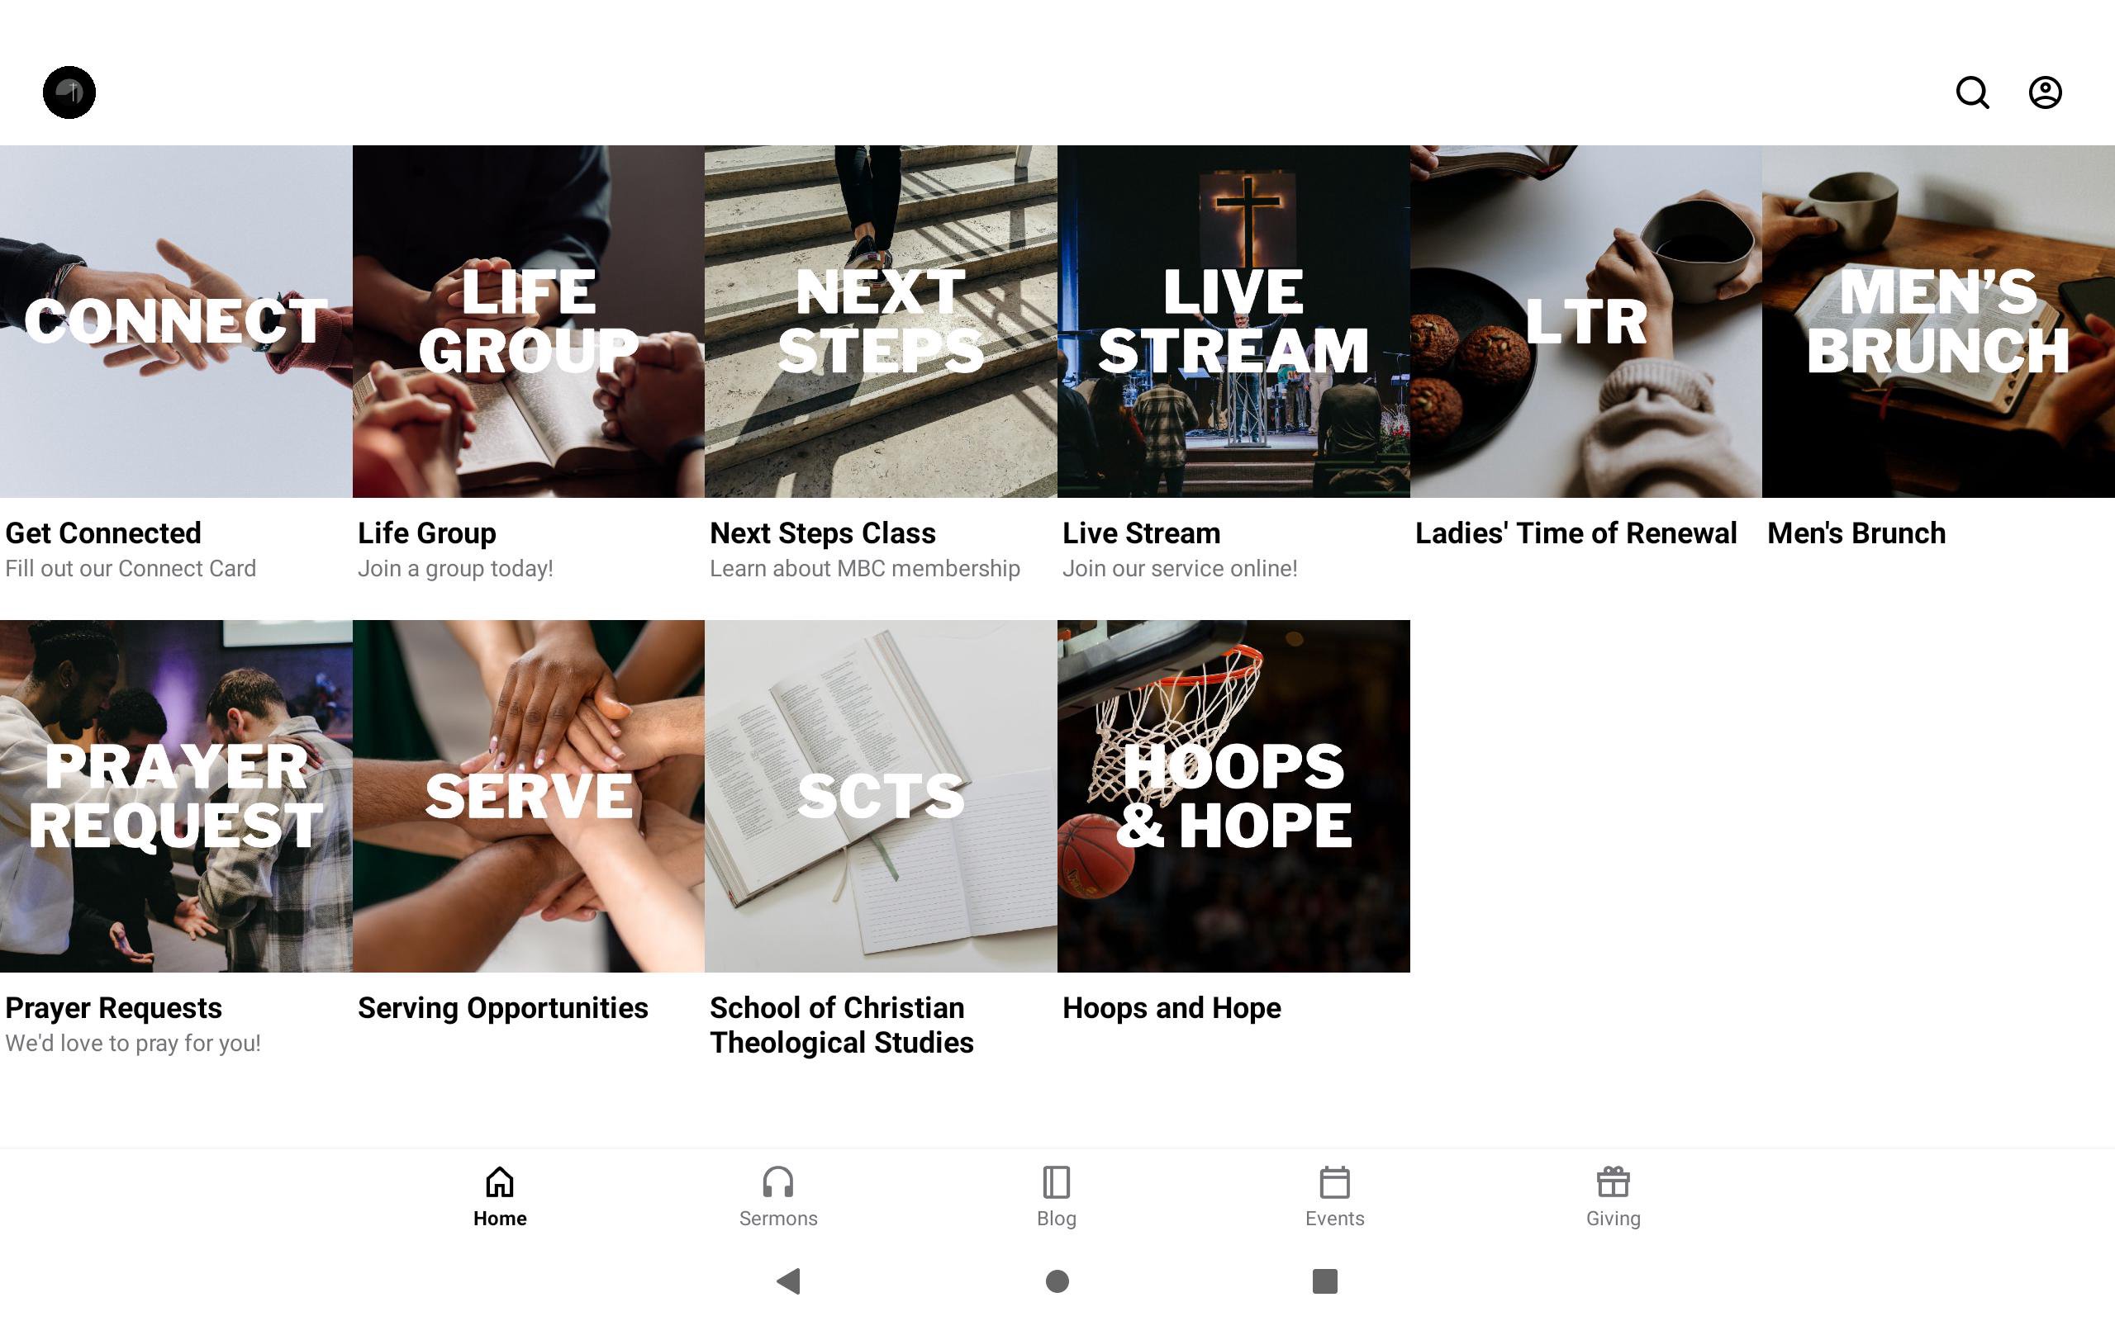The height and width of the screenshot is (1321, 2115).
Task: Click the Serving Opportunities title
Action: [x=502, y=1008]
